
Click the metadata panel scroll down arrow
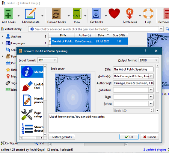pyautogui.click(x=157, y=110)
